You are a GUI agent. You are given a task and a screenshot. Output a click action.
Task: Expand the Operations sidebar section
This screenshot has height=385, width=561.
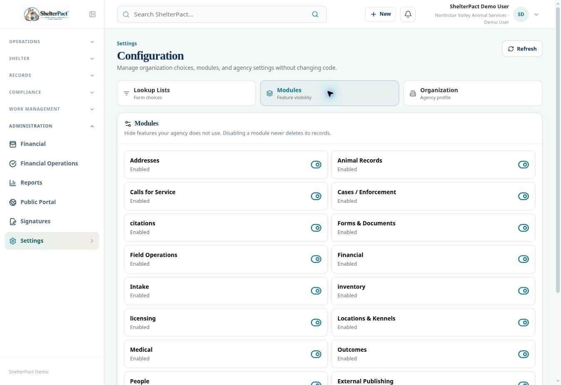click(x=52, y=42)
